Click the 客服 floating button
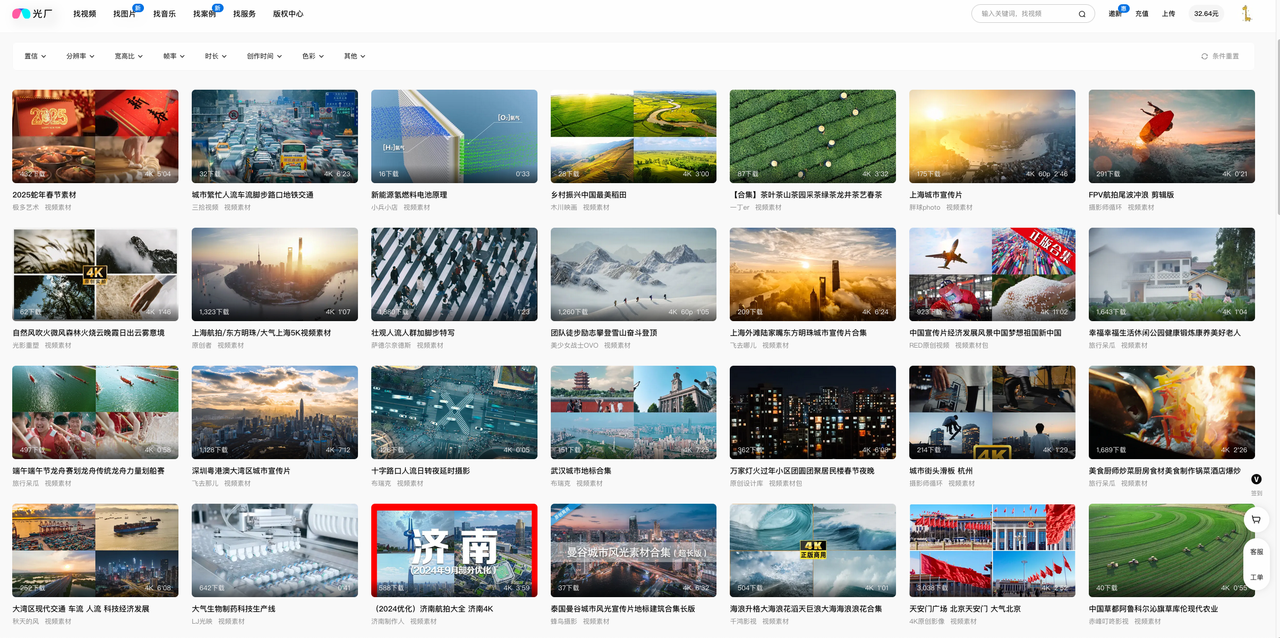The width and height of the screenshot is (1280, 638). pyautogui.click(x=1256, y=552)
